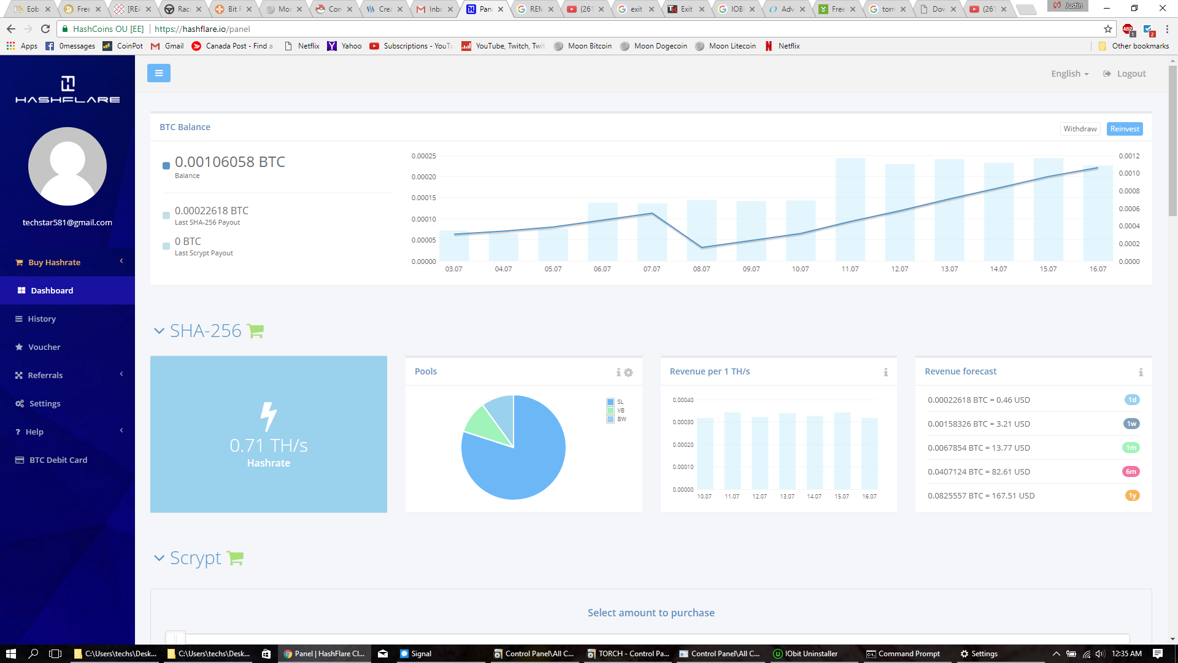Open the Windows Start menu
This screenshot has width=1178, height=663.
10,654
